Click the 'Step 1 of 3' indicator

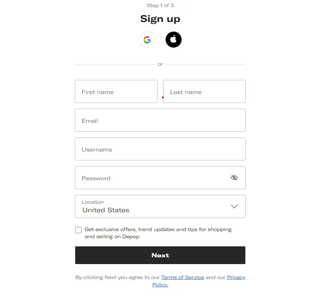coord(160,5)
